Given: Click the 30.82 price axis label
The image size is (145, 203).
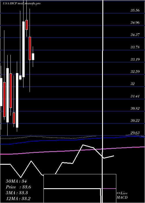Looking at the screenshot, I should click(135, 108).
